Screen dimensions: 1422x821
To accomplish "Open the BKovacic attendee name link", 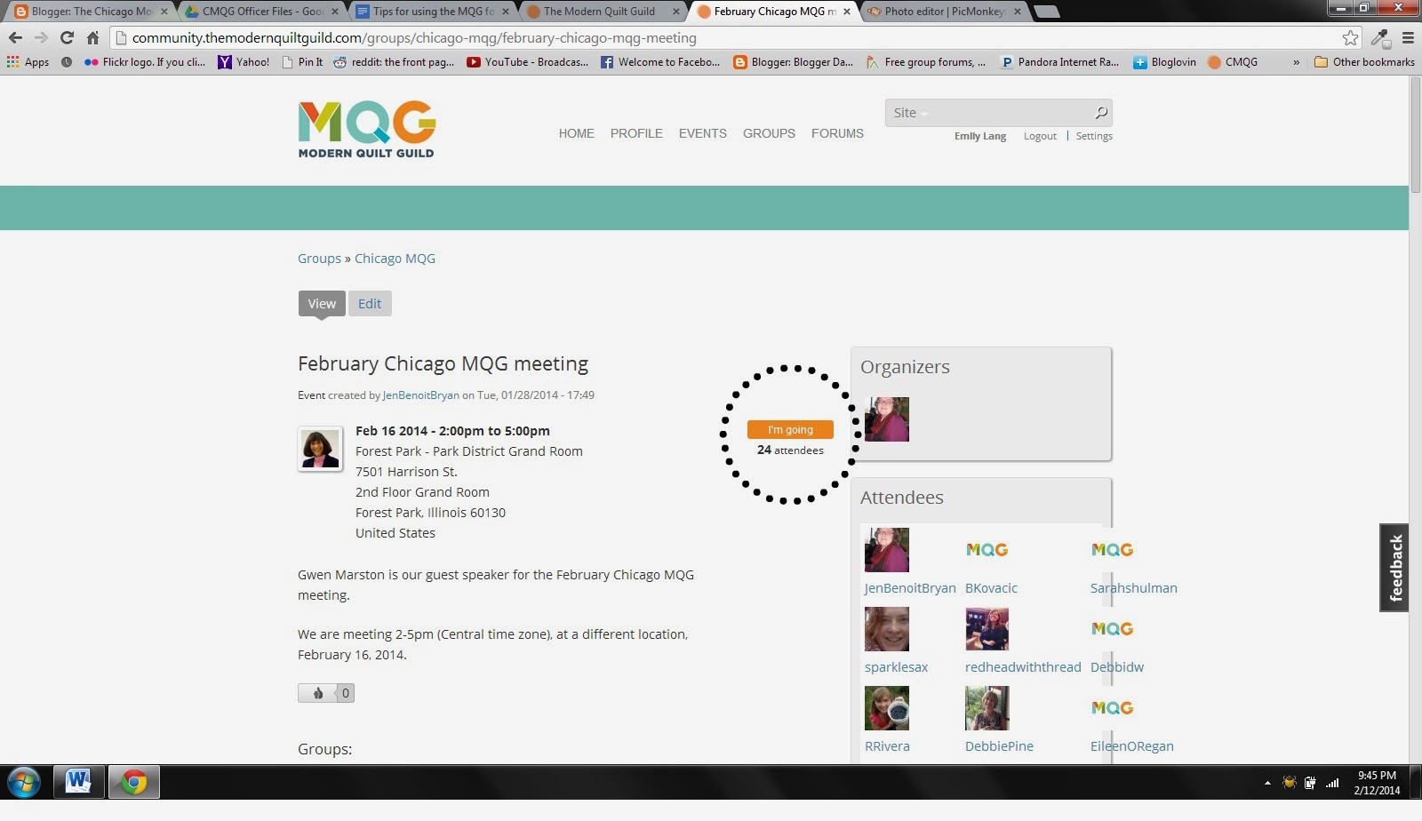I will pyautogui.click(x=991, y=588).
